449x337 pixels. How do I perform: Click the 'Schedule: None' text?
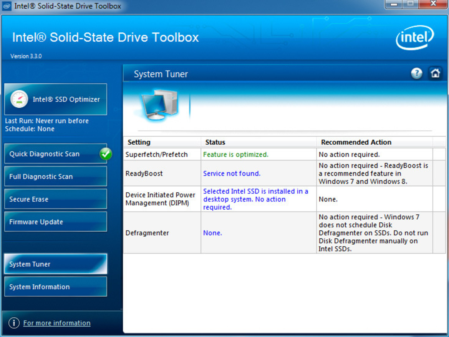[x=30, y=129]
